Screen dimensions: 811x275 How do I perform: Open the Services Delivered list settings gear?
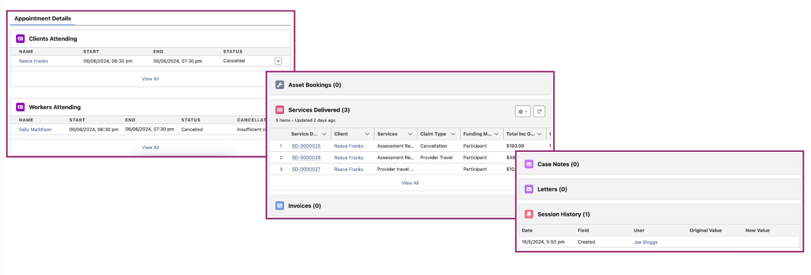point(523,111)
